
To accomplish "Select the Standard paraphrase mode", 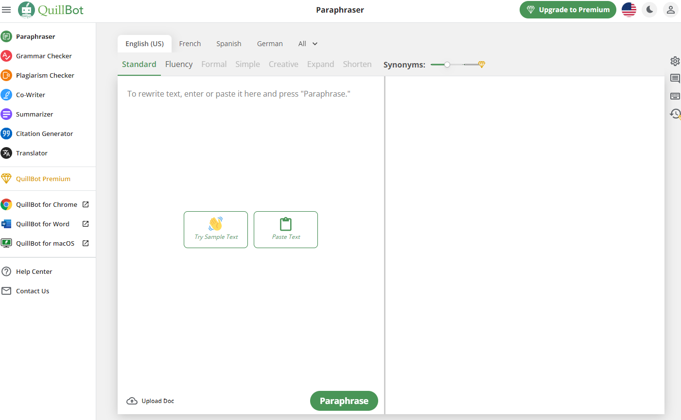I will click(139, 64).
